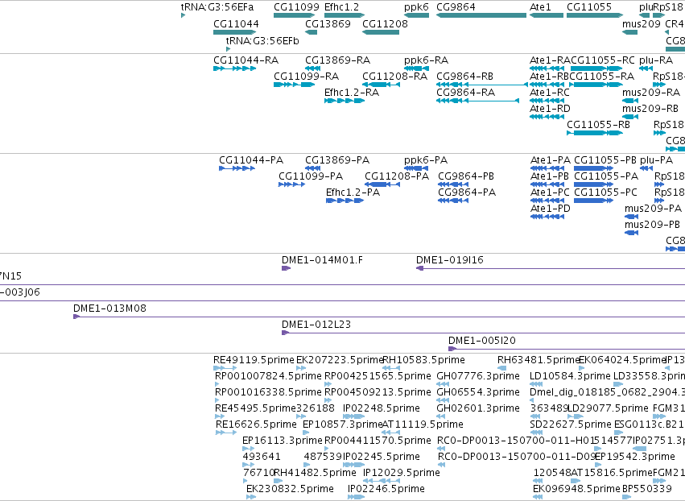Click the CG13869-PA protein label
The image size is (685, 501).
[x=337, y=160]
